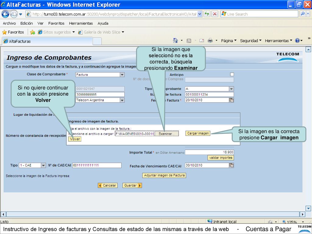
Task: Open the recent pages dropdown arrow
Action: (20, 14)
